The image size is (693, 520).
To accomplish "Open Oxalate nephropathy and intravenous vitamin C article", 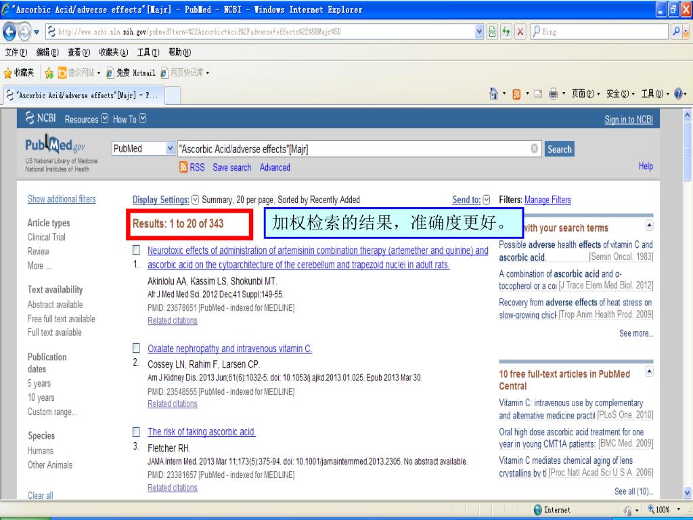I will coord(230,349).
